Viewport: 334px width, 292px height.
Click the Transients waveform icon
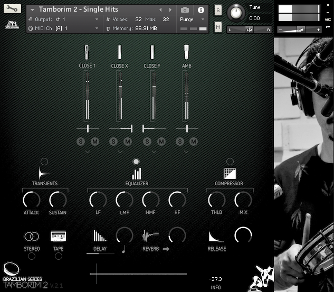44,173
